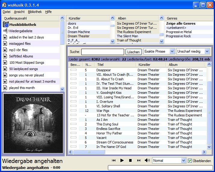Click the Künstler list scroll-up arrow
The height and width of the screenshot is (172, 215).
pos(112,18)
